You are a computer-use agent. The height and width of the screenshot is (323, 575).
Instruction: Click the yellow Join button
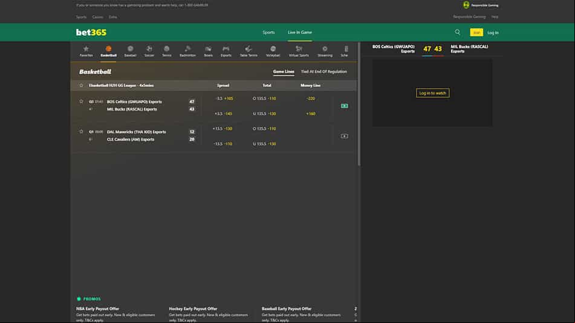coord(476,32)
